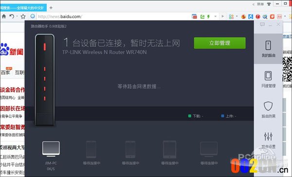Screen dimensions: 292x177
Task: Select the Baidu news browser tab
Action: pyautogui.click(x=23, y=8)
